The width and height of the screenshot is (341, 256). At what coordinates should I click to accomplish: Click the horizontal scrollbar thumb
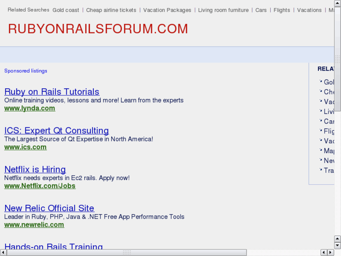tap(127, 253)
